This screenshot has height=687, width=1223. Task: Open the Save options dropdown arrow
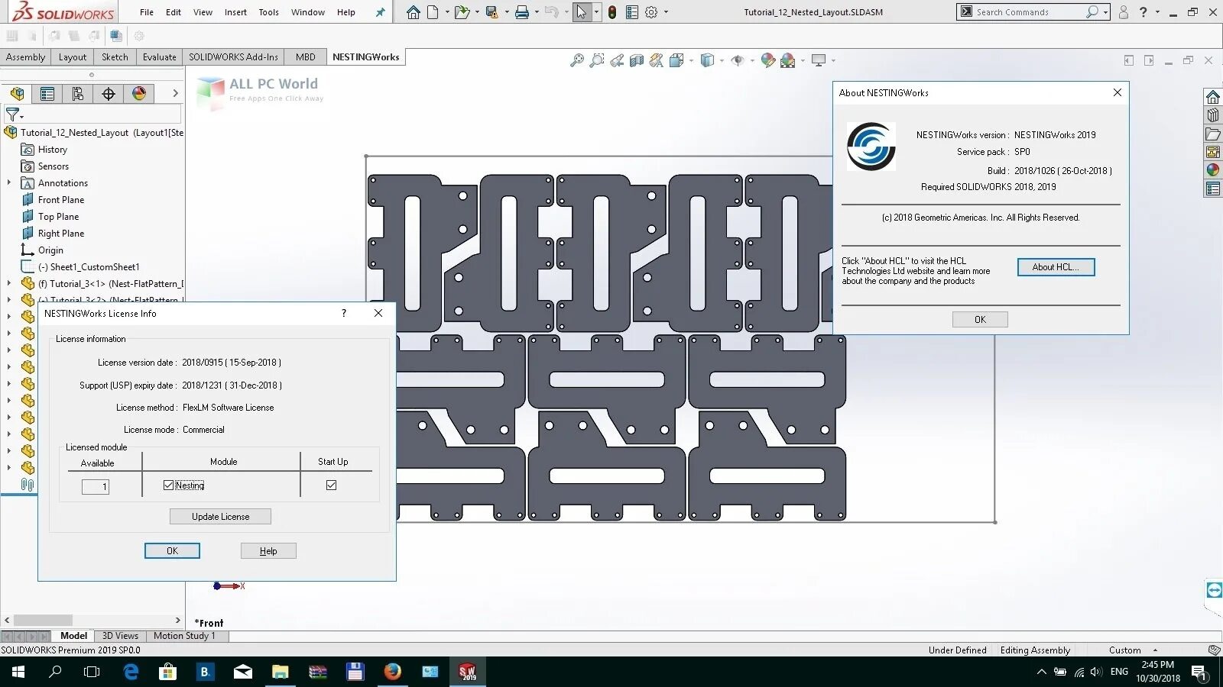click(x=507, y=12)
